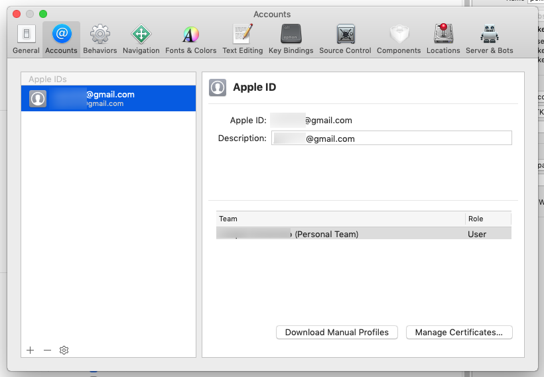
Task: Select the Personal Team row
Action: tap(364, 233)
